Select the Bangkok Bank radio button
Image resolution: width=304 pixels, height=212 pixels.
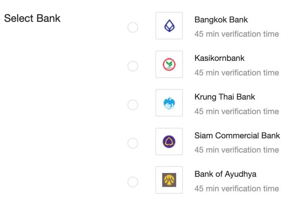click(133, 28)
